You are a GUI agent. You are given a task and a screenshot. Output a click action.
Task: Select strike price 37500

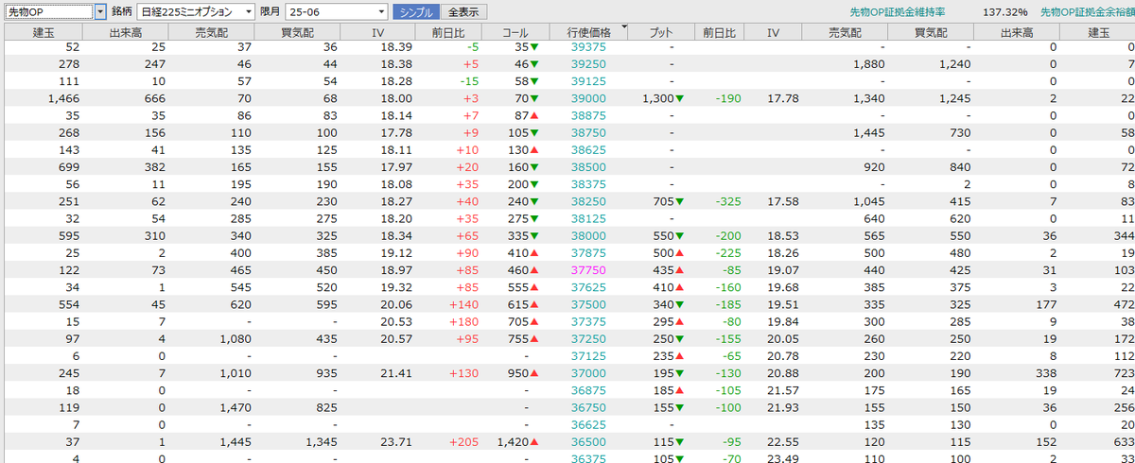pyautogui.click(x=589, y=303)
